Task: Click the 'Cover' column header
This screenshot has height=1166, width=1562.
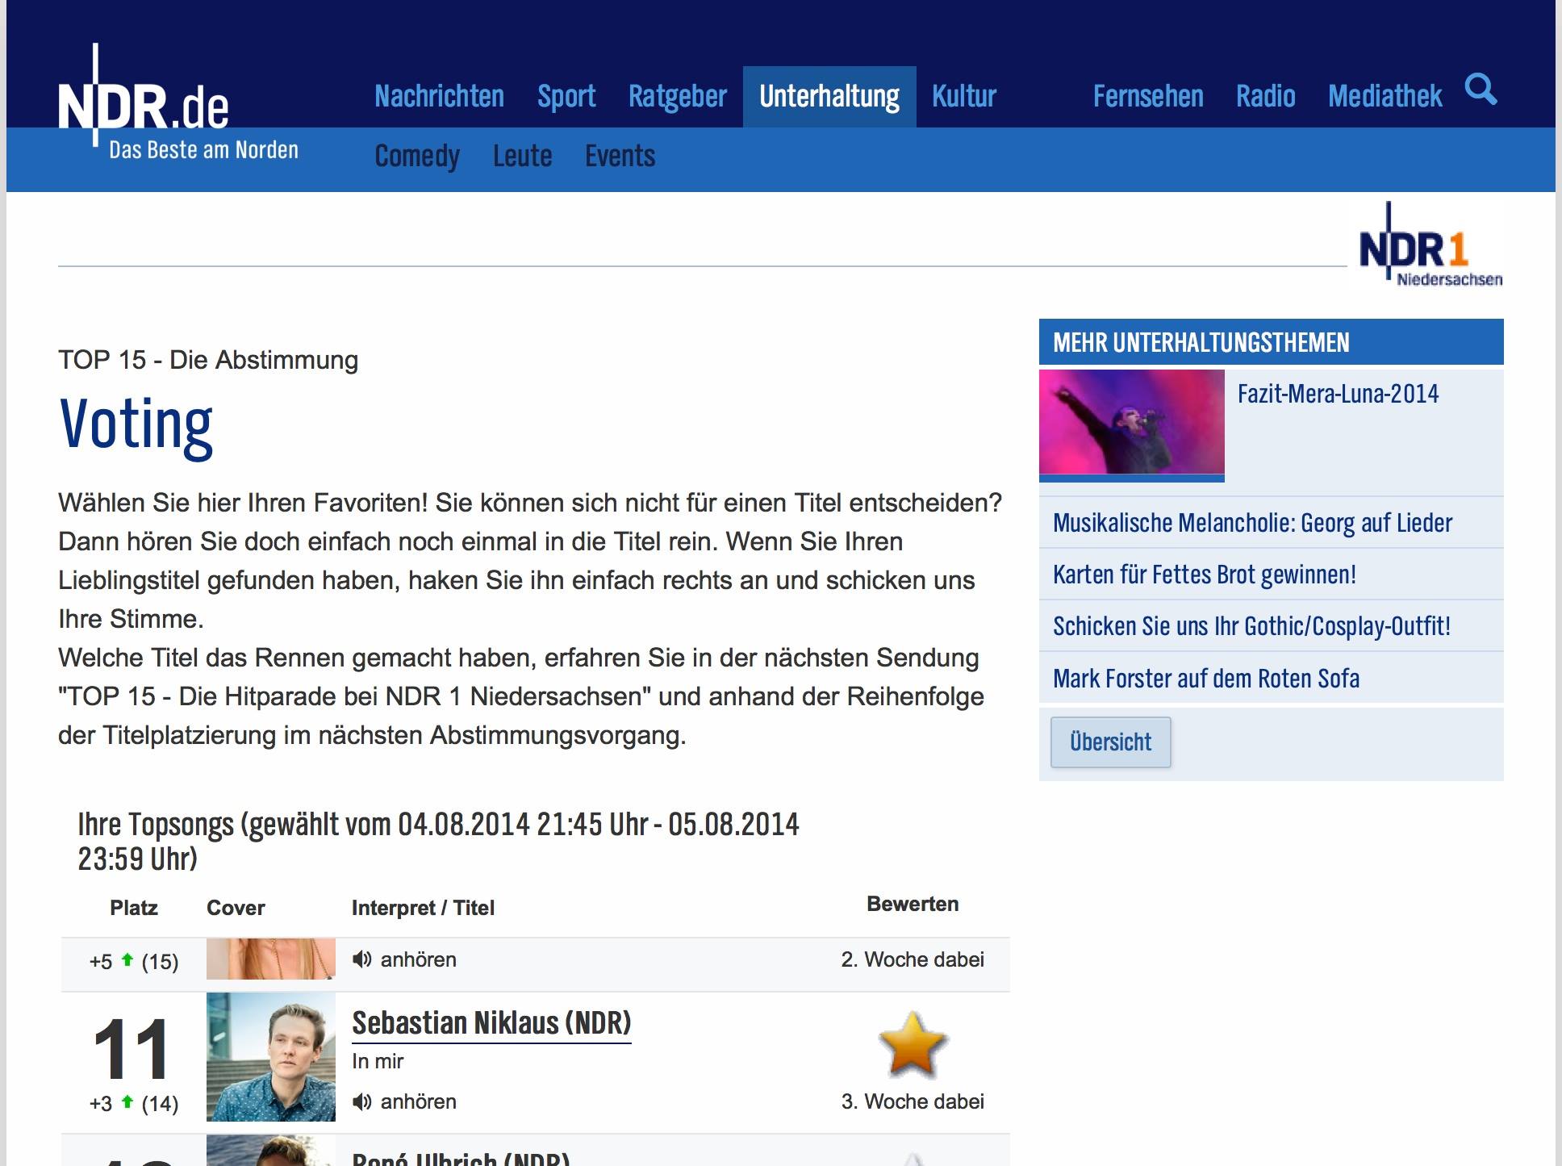Action: click(x=236, y=908)
